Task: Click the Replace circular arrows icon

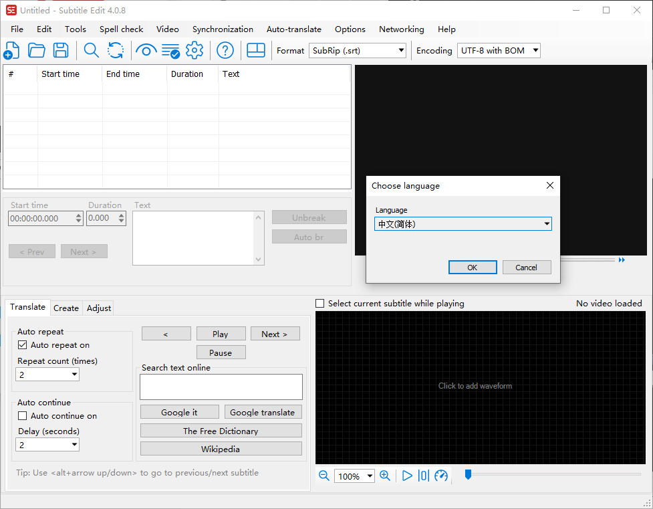Action: (x=116, y=50)
